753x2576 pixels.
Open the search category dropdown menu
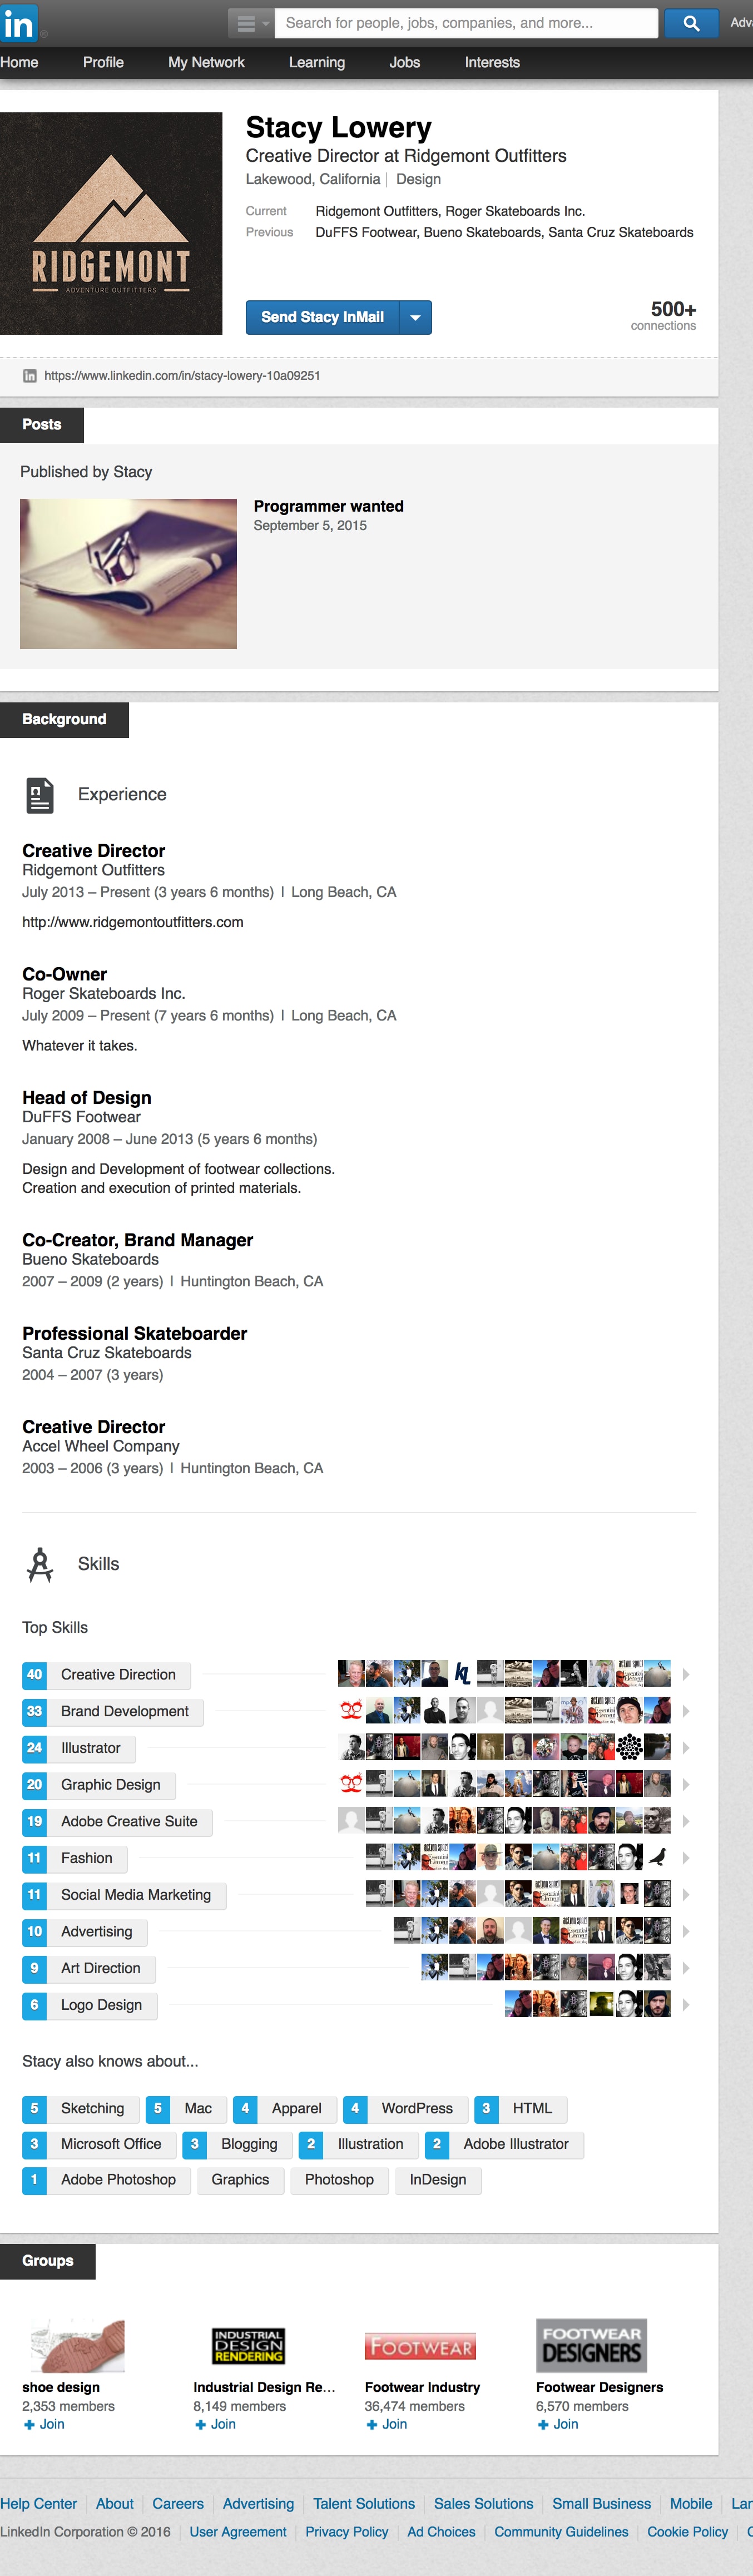[250, 23]
